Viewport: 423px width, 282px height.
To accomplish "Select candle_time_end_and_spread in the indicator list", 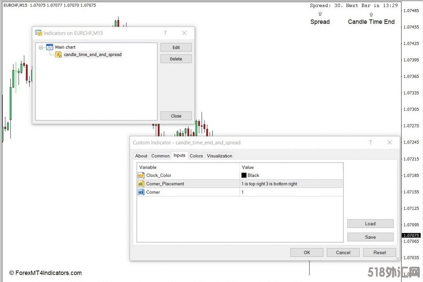I will (93, 54).
